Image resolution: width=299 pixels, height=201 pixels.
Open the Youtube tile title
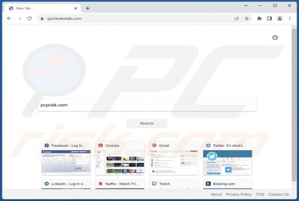point(112,145)
